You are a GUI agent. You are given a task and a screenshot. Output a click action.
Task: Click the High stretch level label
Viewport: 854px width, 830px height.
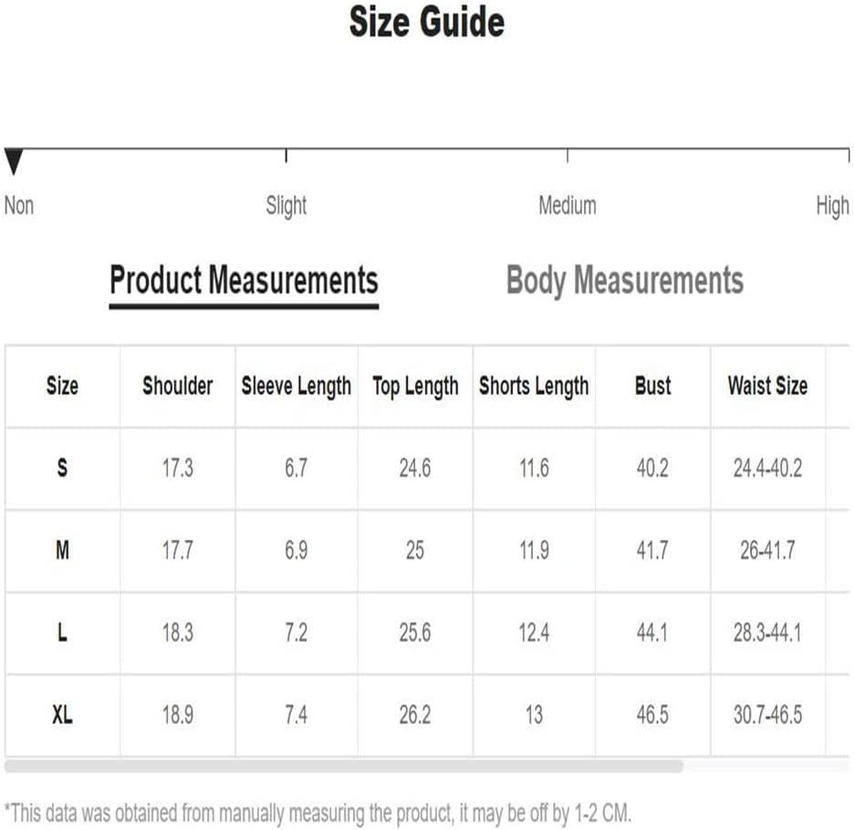click(x=832, y=206)
